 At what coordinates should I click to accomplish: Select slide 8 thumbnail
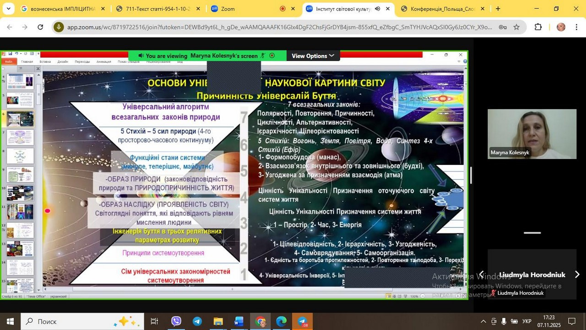[20, 156]
